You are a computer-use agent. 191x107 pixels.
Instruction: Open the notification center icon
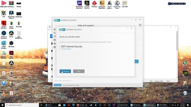[188, 105]
